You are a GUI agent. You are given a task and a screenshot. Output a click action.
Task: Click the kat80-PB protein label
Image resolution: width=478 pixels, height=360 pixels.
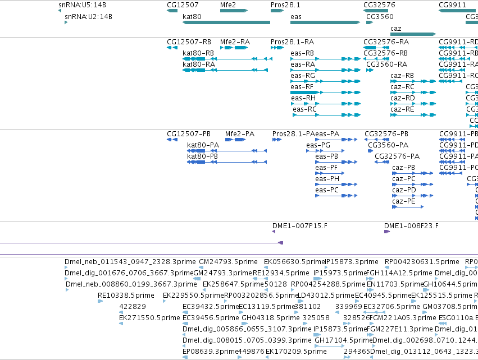coord(202,156)
